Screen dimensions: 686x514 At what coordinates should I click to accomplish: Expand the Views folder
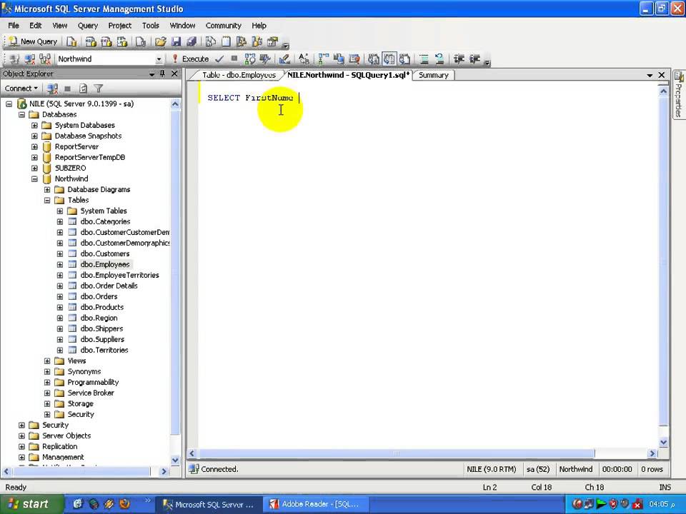point(47,361)
